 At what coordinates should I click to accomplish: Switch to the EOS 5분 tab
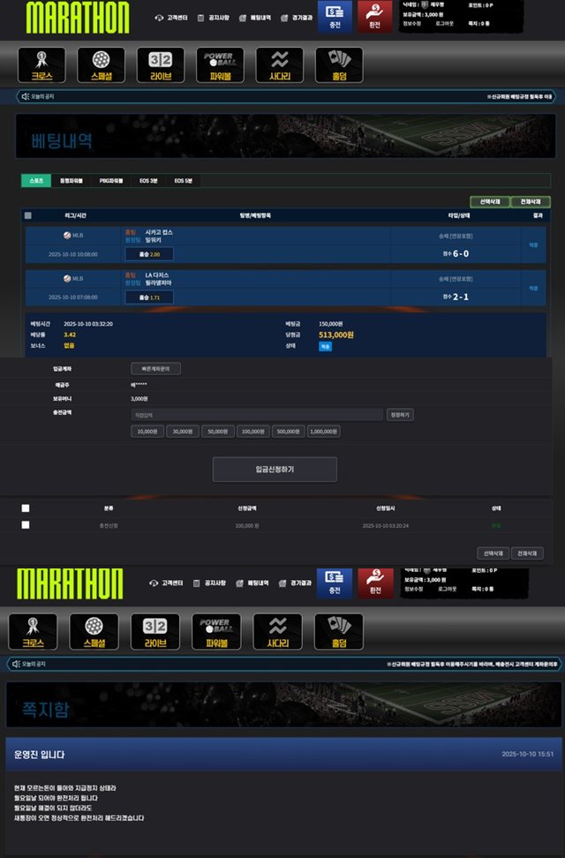(184, 181)
